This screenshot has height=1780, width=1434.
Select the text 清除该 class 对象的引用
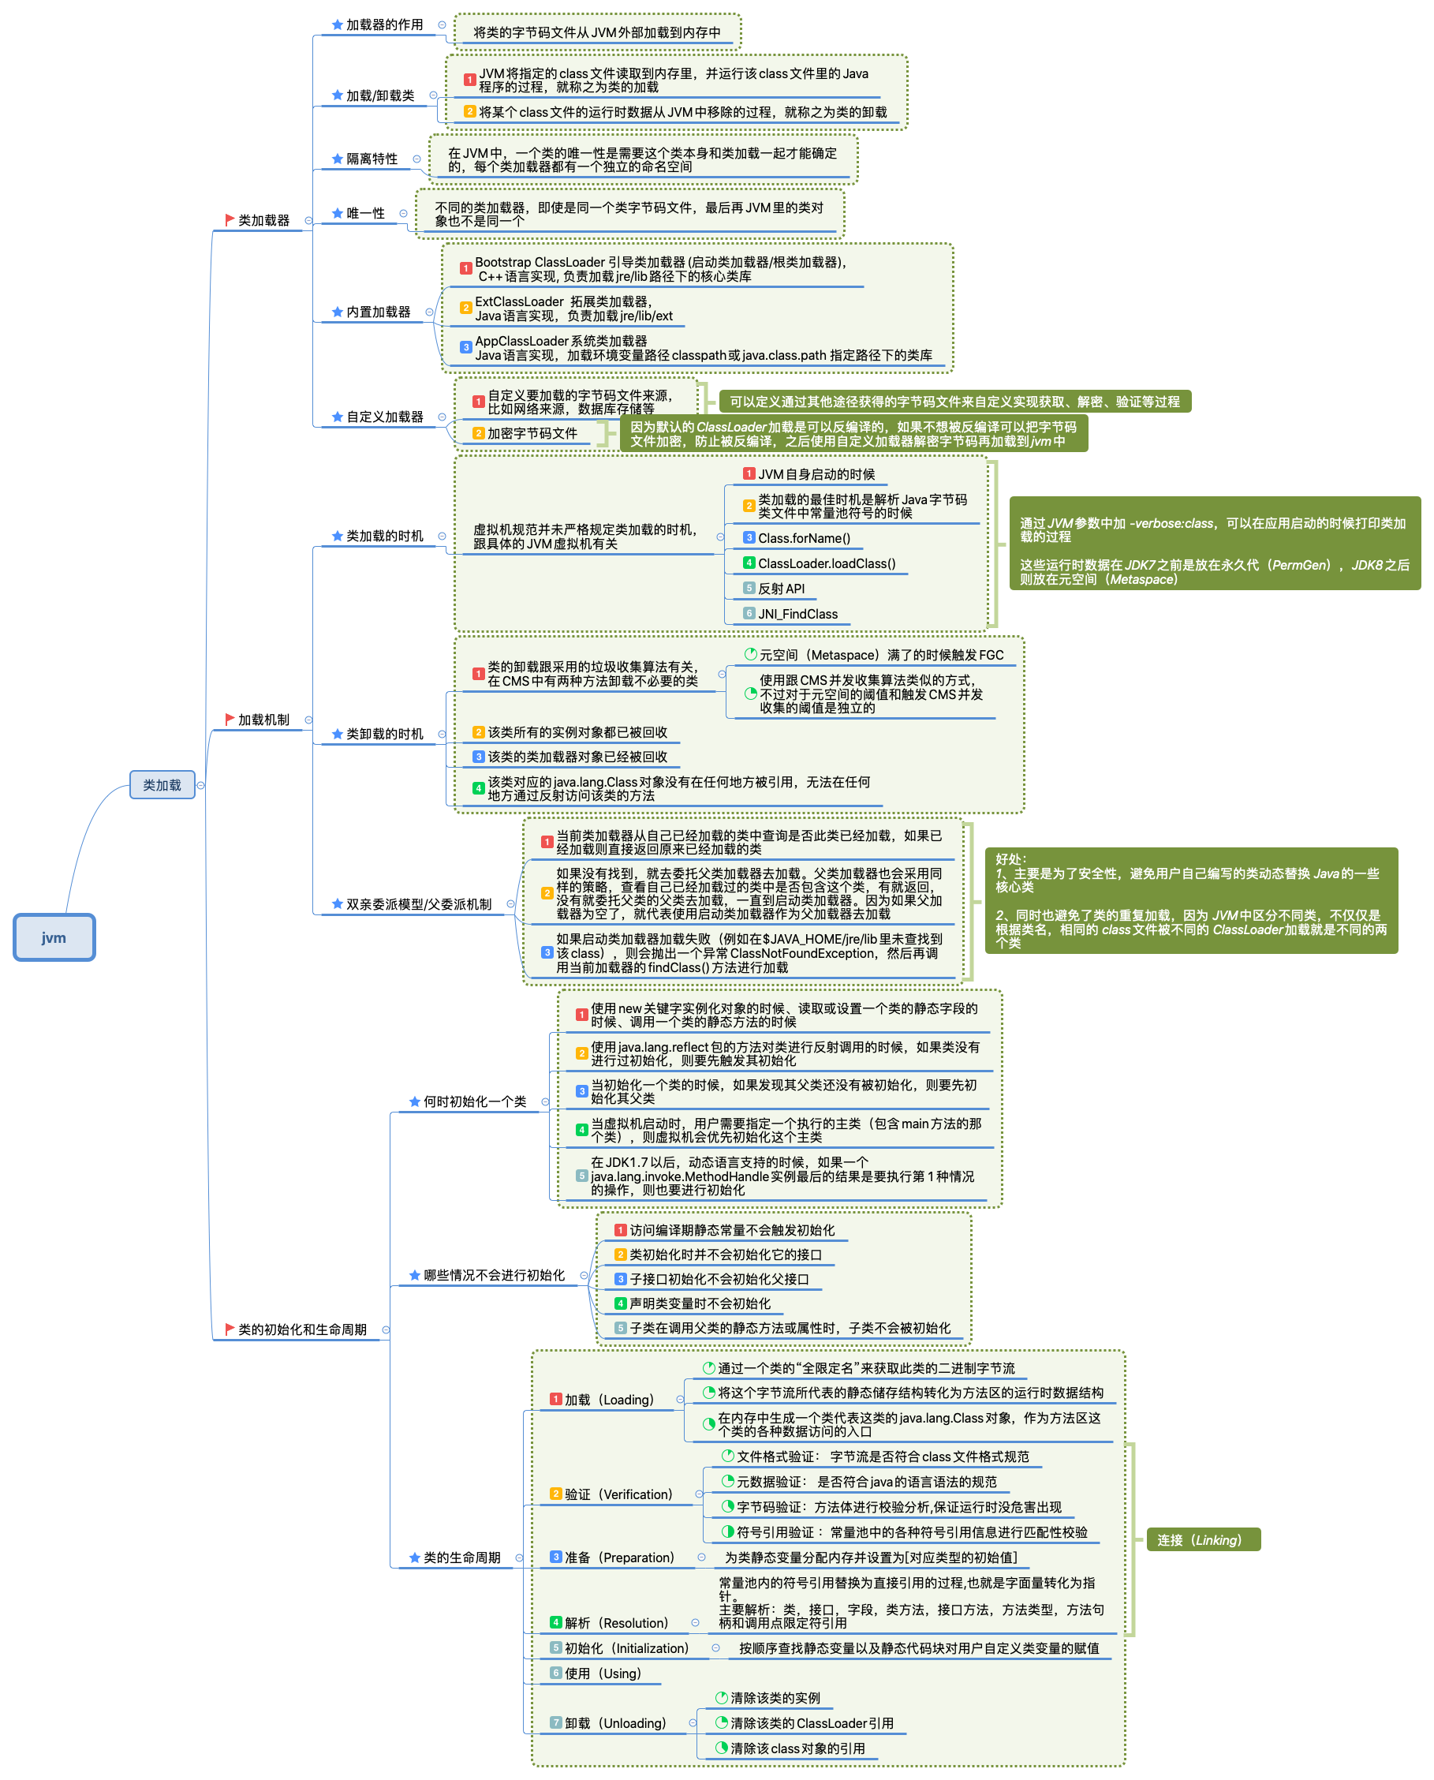tap(798, 1748)
